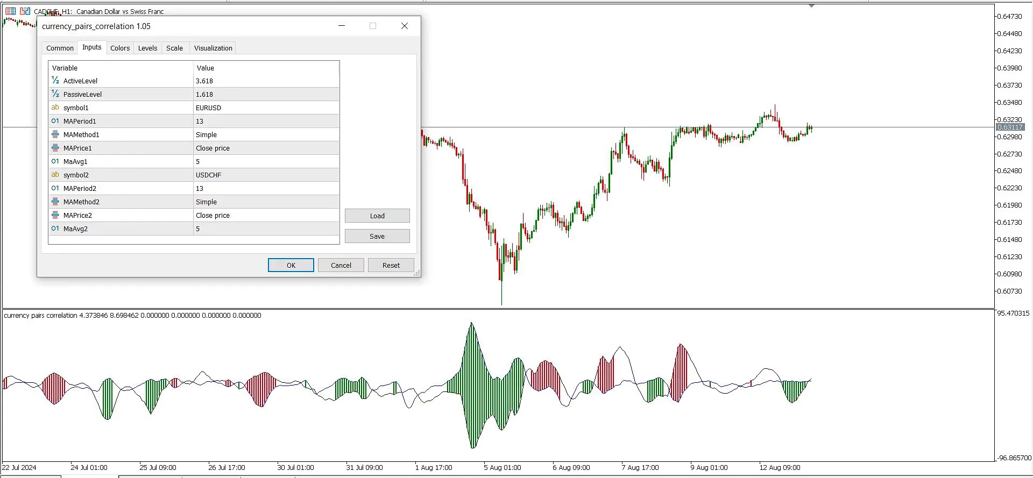
Task: Edit PassiveLevel value 1.618
Action: [266, 94]
